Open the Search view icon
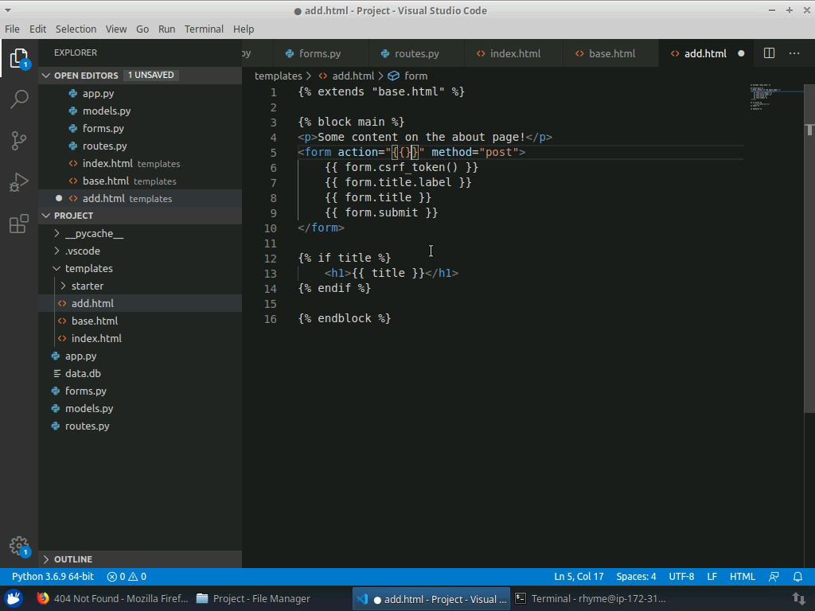 (x=19, y=99)
